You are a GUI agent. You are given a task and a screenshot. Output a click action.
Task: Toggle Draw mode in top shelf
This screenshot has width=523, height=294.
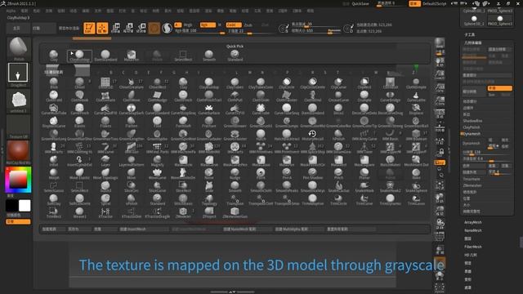pyautogui.click(x=102, y=28)
